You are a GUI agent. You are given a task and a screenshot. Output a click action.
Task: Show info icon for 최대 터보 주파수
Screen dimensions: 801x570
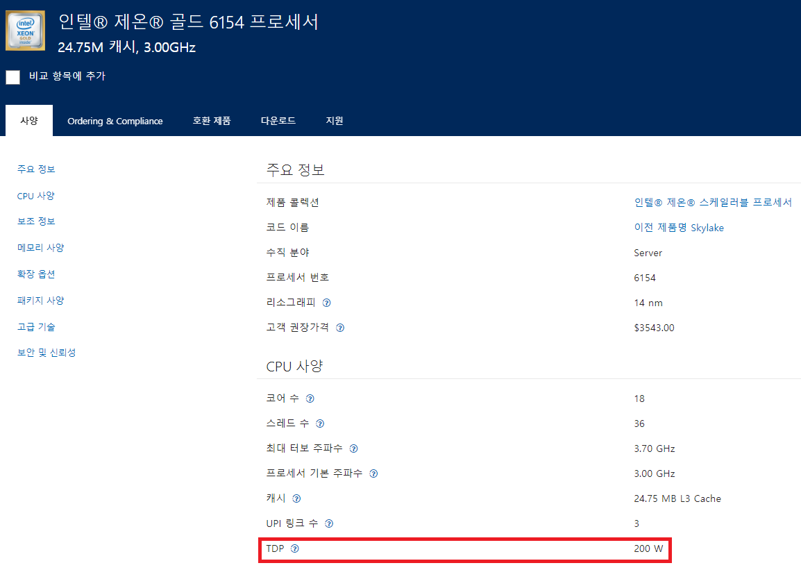[353, 449]
